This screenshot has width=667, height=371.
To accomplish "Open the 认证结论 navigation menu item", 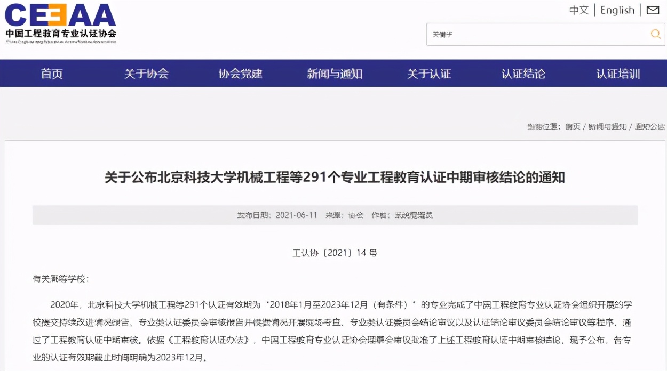I will [x=523, y=74].
